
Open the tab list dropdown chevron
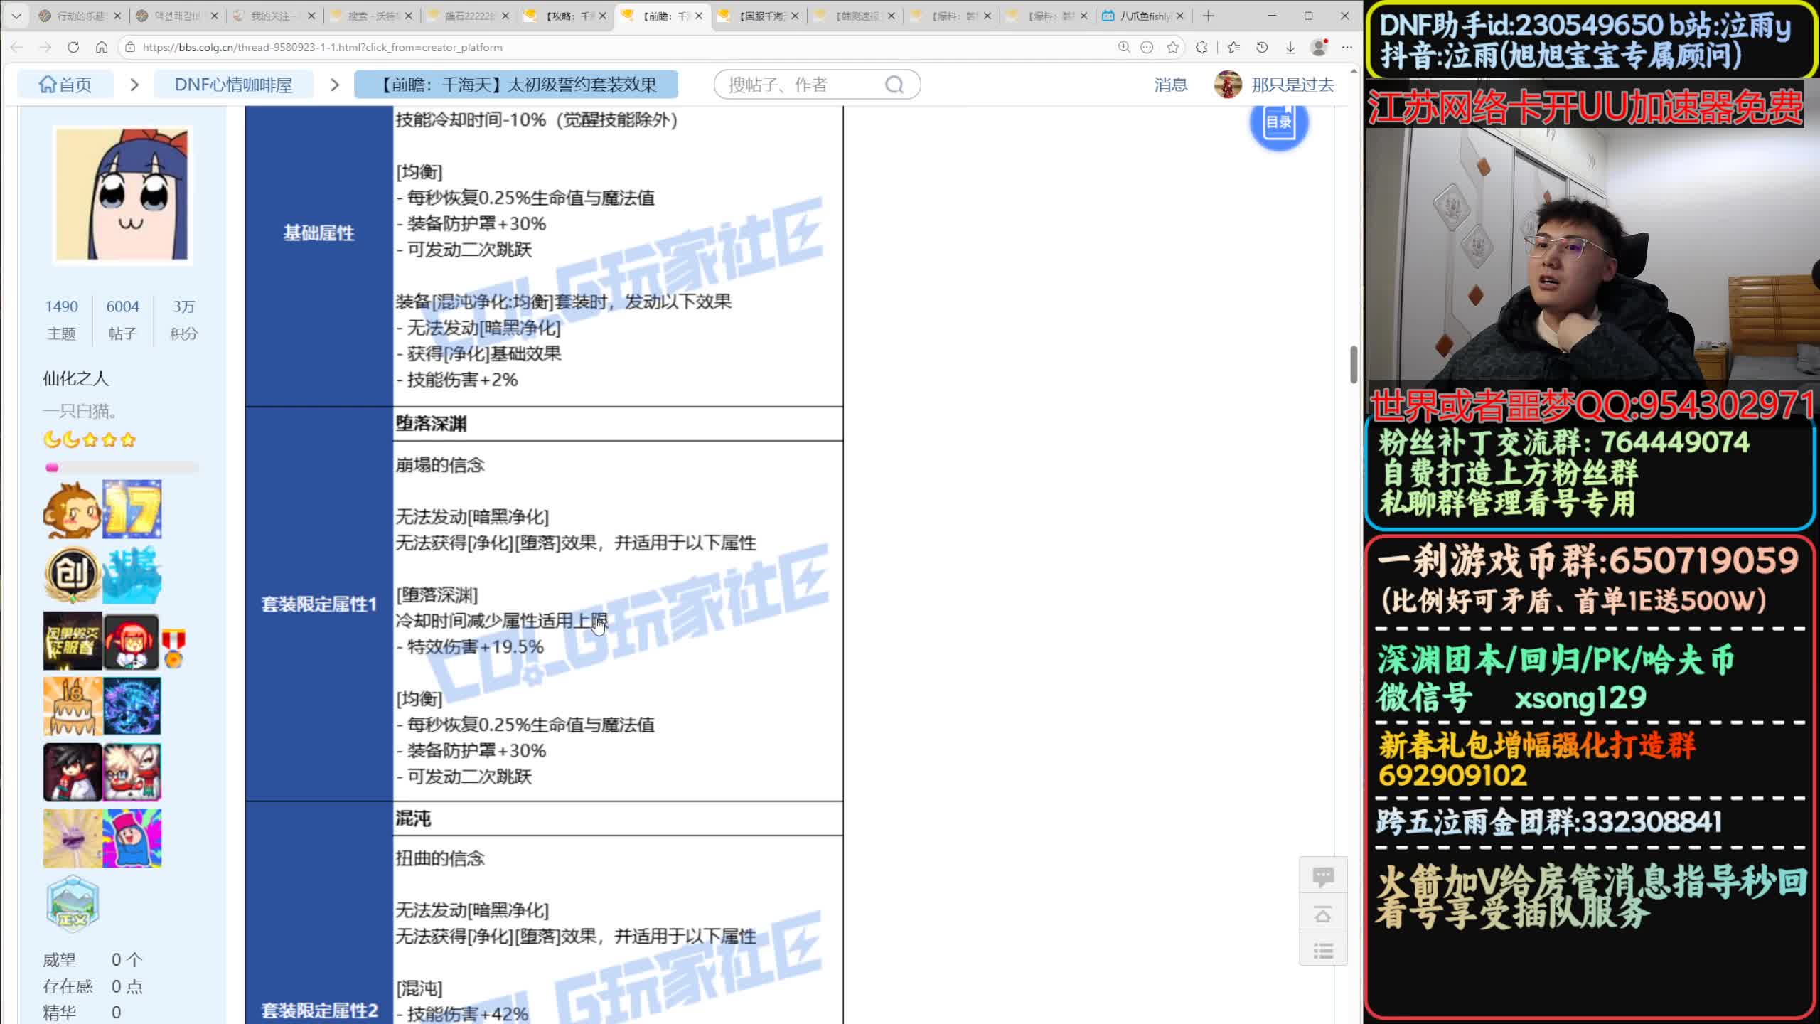(x=16, y=16)
